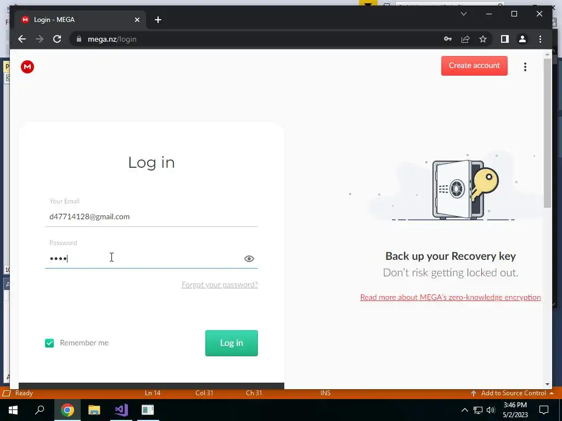Select the Login - MEGA tab
562x421 pixels.
[81, 20]
